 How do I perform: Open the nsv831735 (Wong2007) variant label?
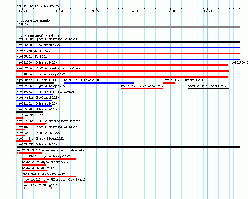pos(33,51)
